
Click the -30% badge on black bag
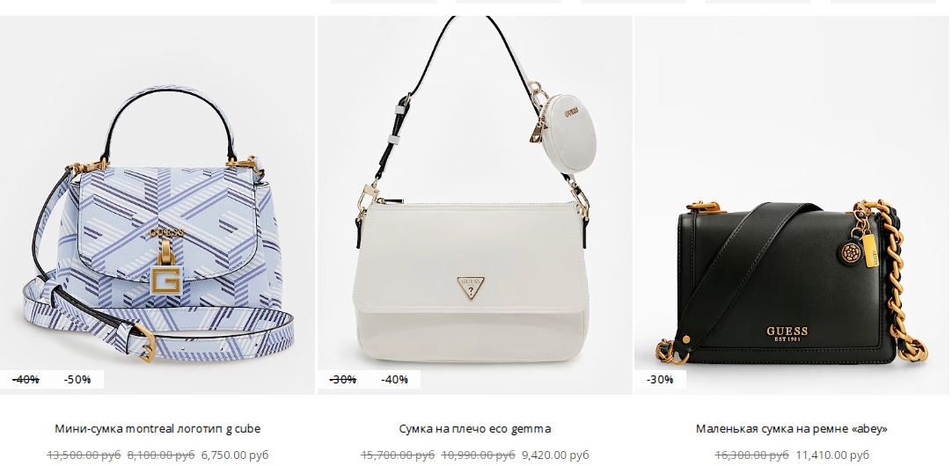point(660,379)
